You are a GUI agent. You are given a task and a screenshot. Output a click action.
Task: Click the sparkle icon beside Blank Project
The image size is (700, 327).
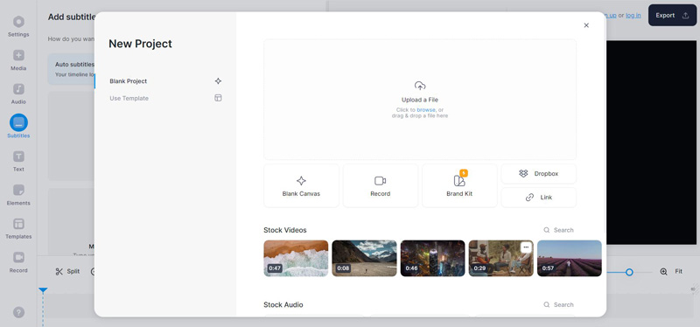pyautogui.click(x=218, y=81)
